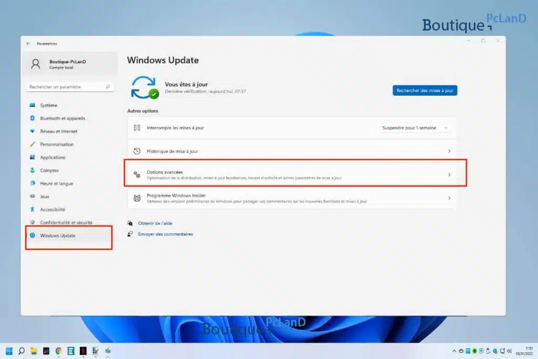Click 'Rechercher des mises à jour' button
This screenshot has height=359, width=538.
425,90
